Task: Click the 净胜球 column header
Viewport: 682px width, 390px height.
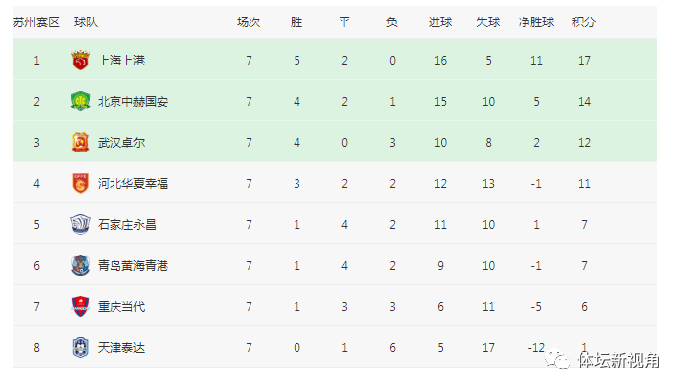Action: pos(536,22)
